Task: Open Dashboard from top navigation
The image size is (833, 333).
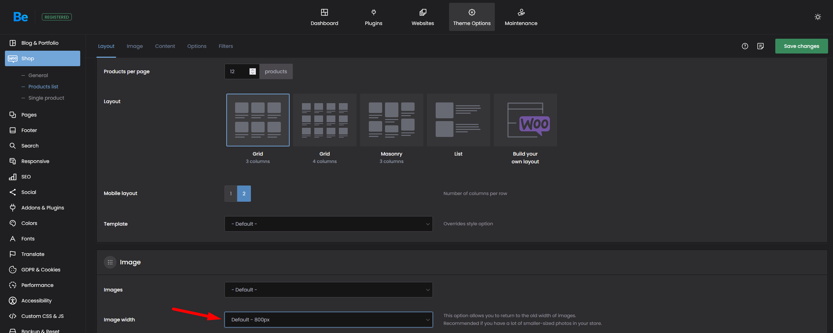Action: [324, 17]
